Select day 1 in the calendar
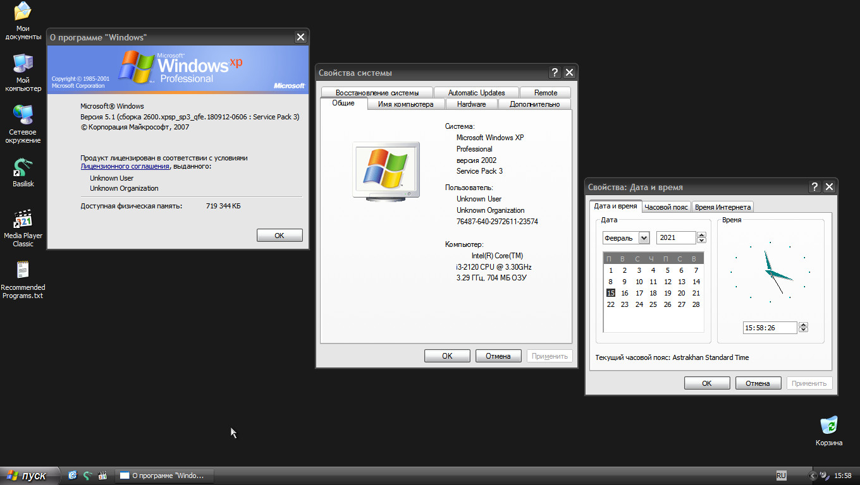The height and width of the screenshot is (485, 860). point(611,270)
